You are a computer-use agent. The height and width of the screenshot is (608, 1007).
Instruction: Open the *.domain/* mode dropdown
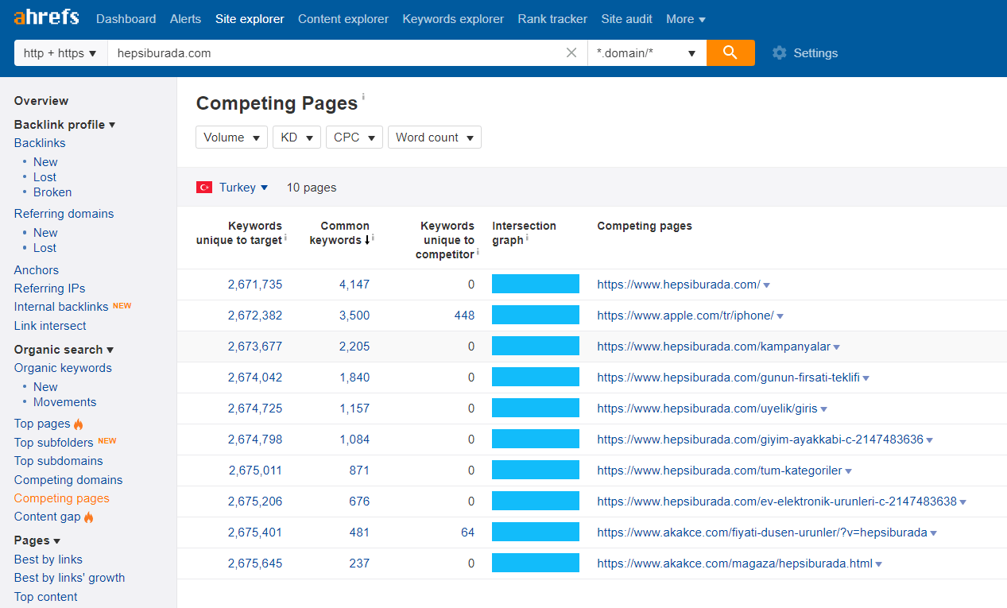pyautogui.click(x=647, y=53)
